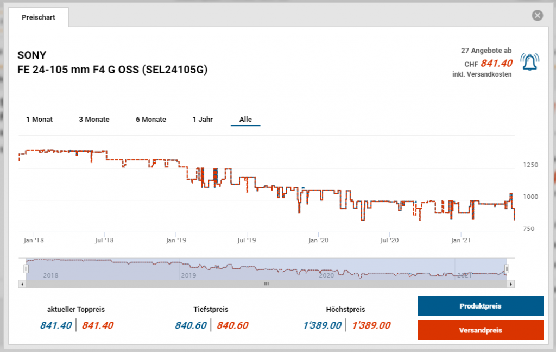This screenshot has height=352, width=556.
Task: Click the navigator scrollbar center grip
Action: point(267,284)
